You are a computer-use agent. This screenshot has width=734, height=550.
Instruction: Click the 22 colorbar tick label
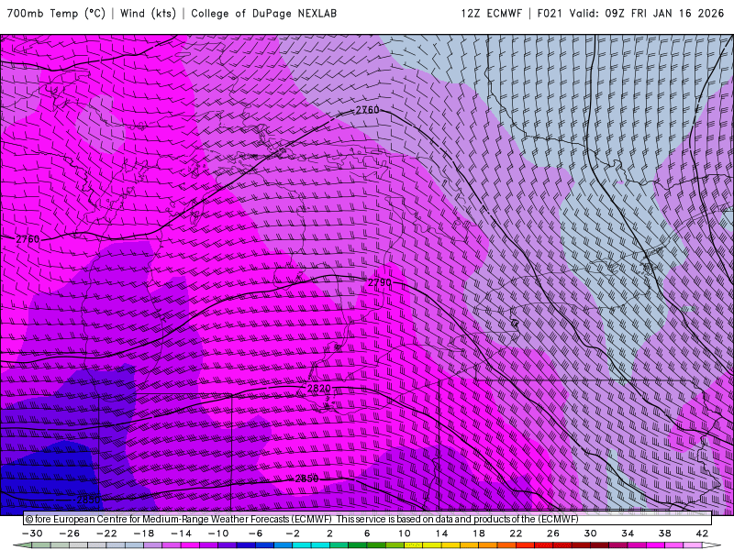pos(516,533)
